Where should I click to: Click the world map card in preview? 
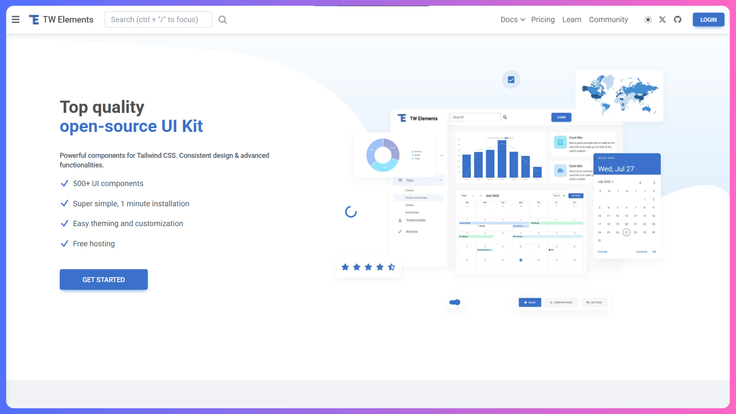pos(619,96)
